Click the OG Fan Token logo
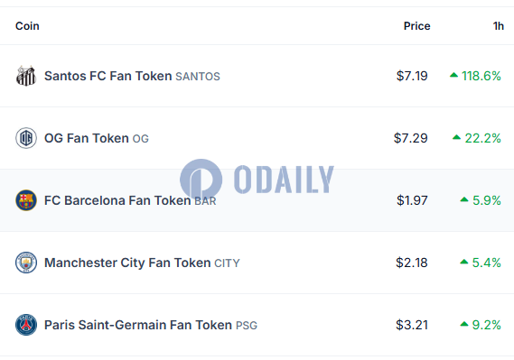Screen dimensions: 514x360 pos(26,138)
